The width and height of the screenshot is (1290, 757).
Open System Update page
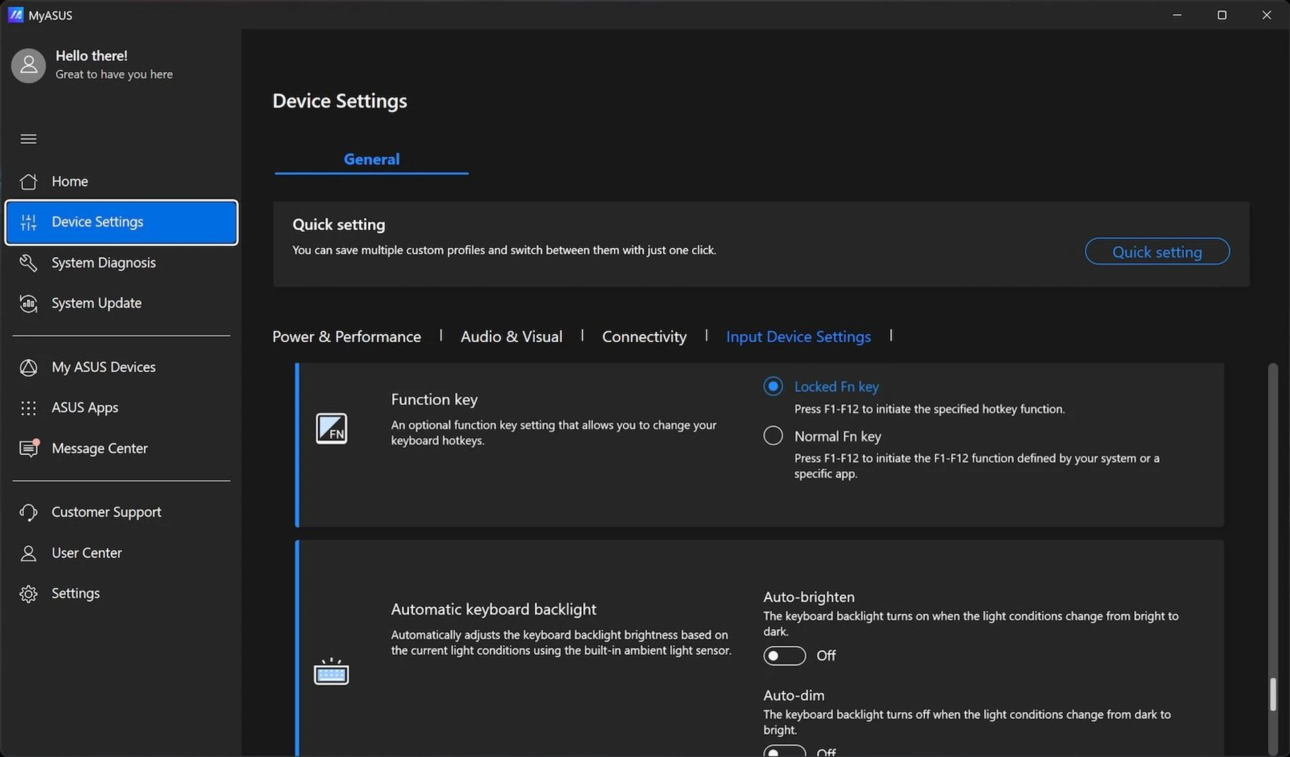[121, 304]
